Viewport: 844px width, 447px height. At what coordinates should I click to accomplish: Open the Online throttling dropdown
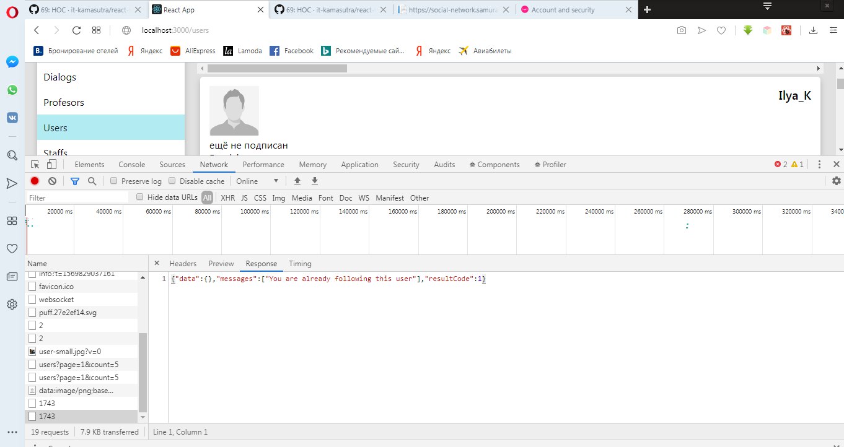pos(257,181)
